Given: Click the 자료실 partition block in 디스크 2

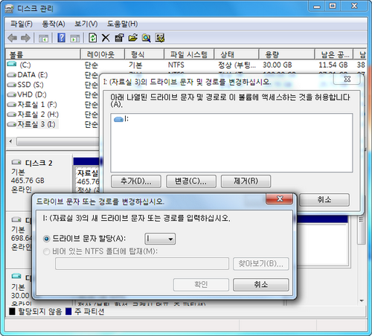Looking at the screenshot, I should [87, 180].
